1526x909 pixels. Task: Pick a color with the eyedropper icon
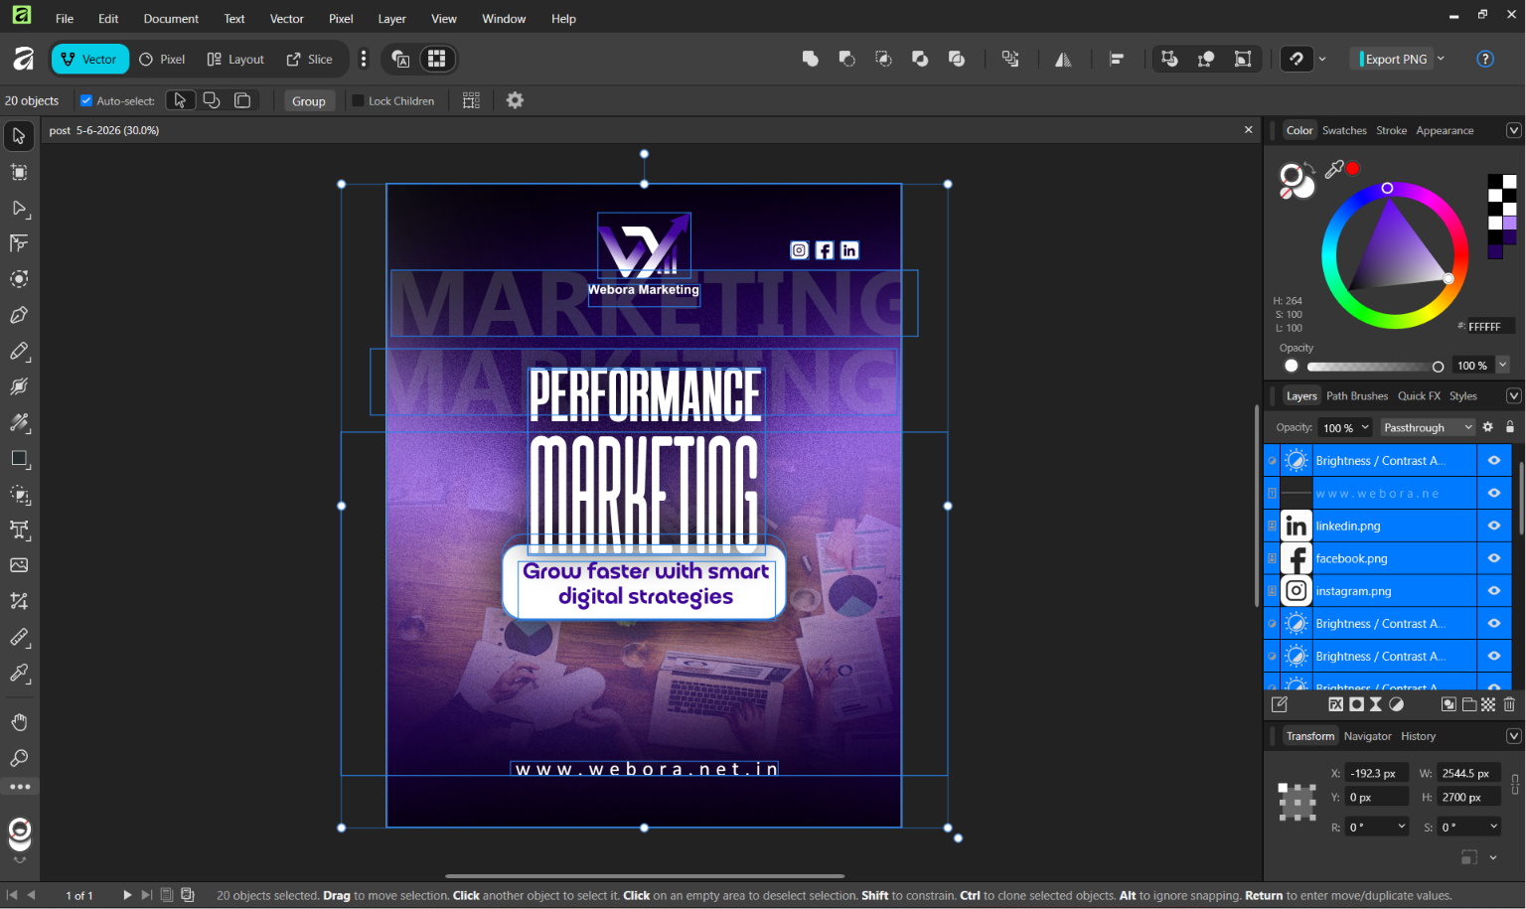pos(1334,170)
